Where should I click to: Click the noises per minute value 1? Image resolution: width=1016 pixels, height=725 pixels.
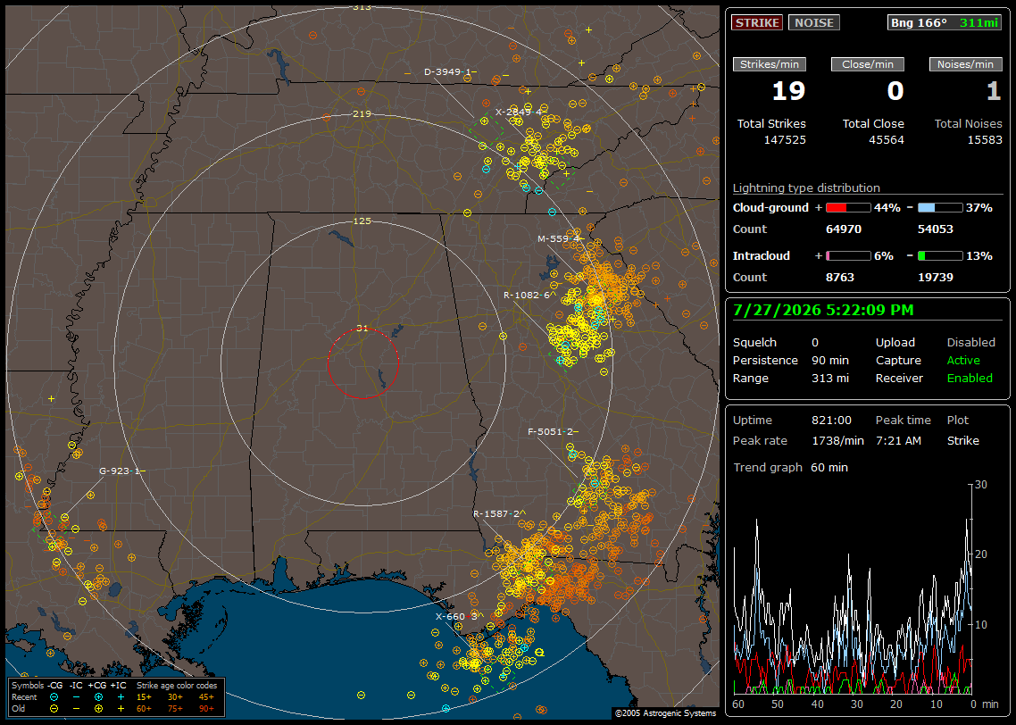coord(994,91)
